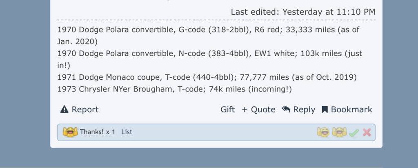Click the 1973 Chrysler NYer Brougham line
Viewport: 418px width, 168px height.
[x=174, y=89]
